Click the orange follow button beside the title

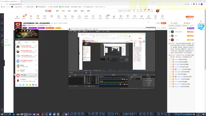coord(164,23)
